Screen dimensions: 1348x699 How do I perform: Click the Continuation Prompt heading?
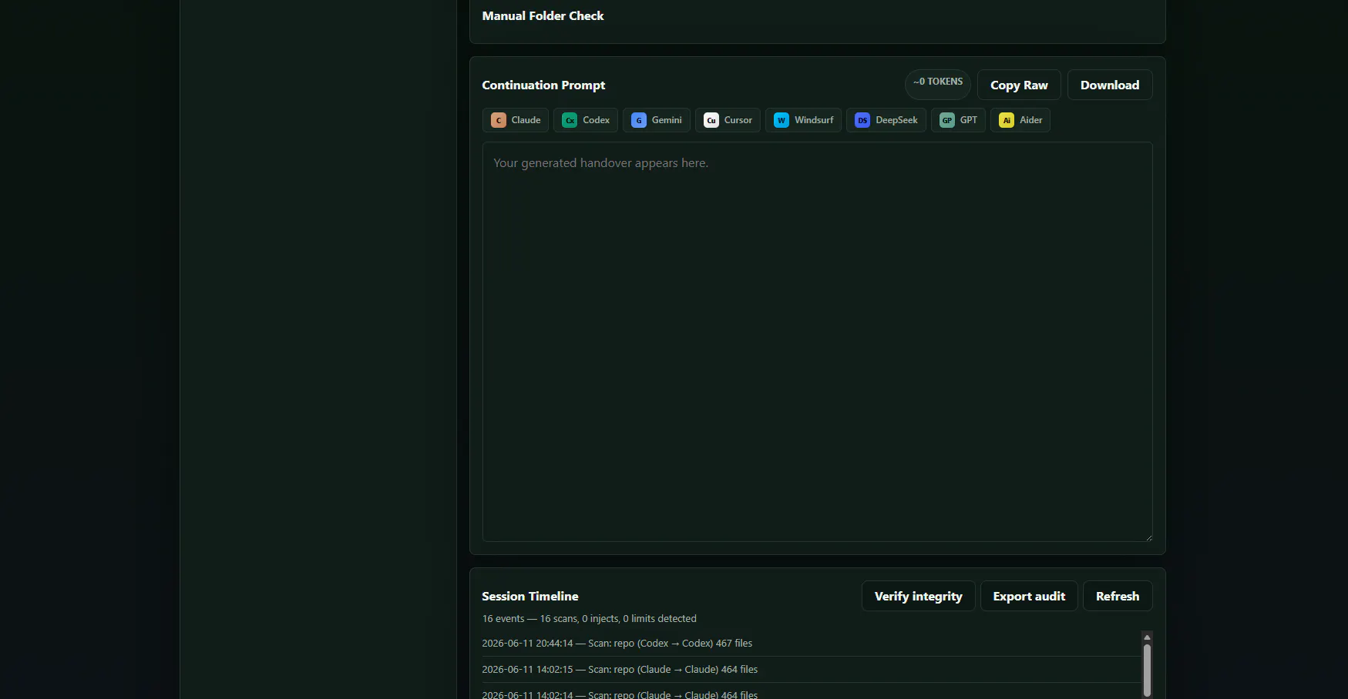pos(543,85)
